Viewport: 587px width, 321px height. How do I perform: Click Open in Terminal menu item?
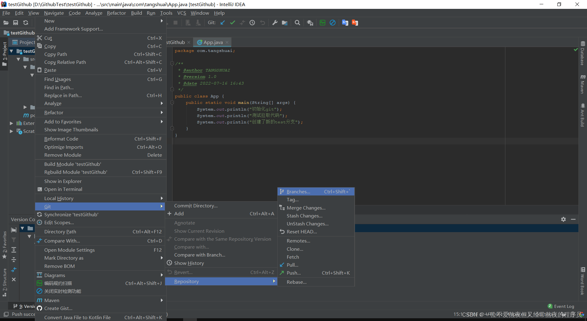coord(101,189)
